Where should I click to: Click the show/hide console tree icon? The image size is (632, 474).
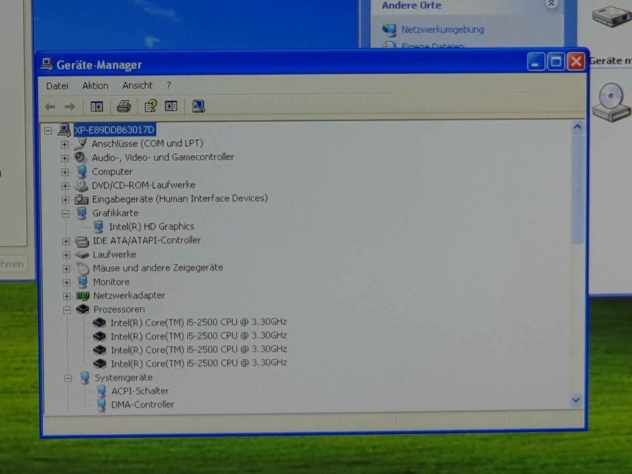tap(97, 107)
